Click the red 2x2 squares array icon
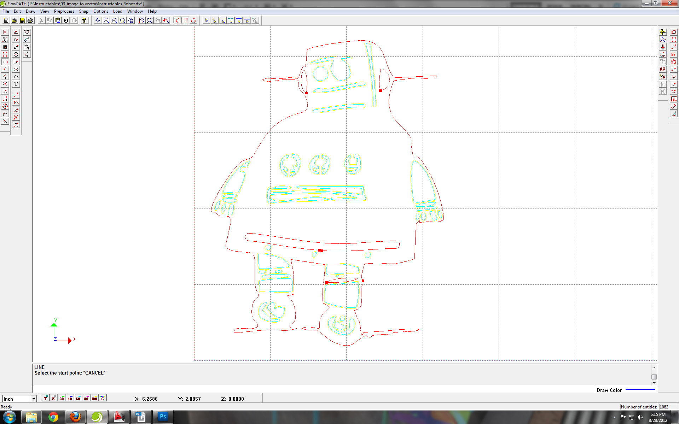This screenshot has height=424, width=679. click(674, 54)
